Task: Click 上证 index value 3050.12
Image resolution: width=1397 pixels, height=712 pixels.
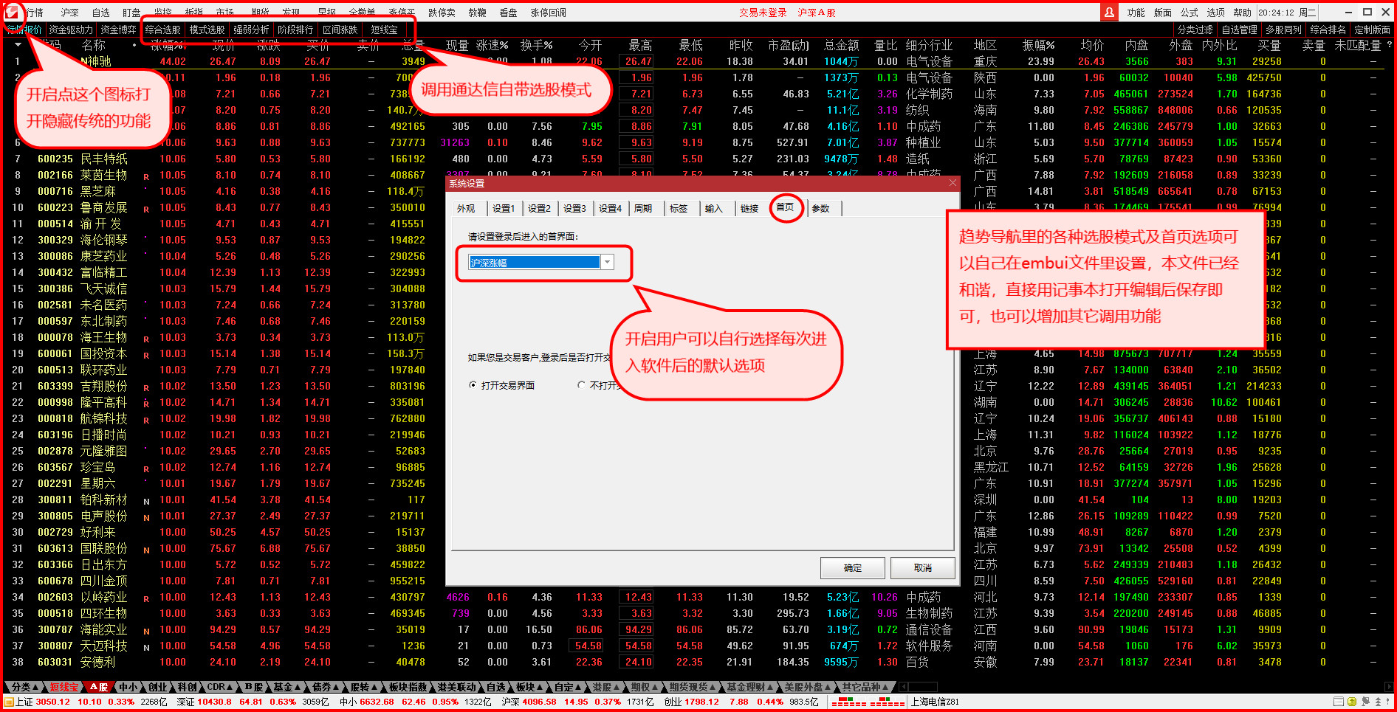Action: pyautogui.click(x=52, y=702)
